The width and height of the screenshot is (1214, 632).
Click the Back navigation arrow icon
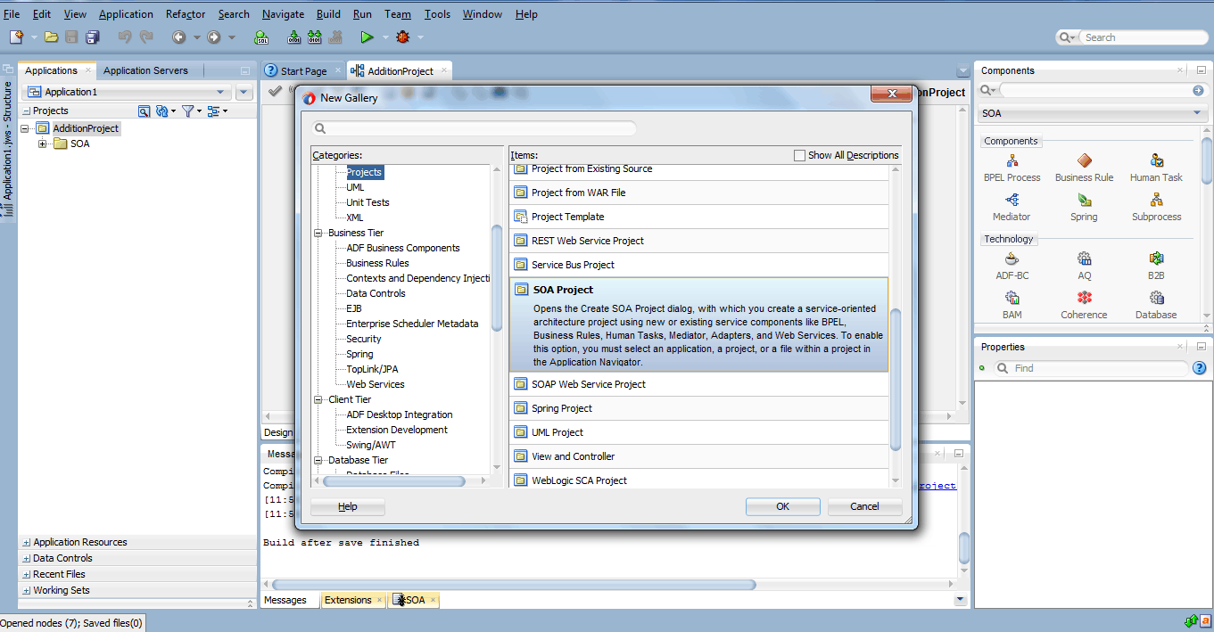click(x=178, y=37)
